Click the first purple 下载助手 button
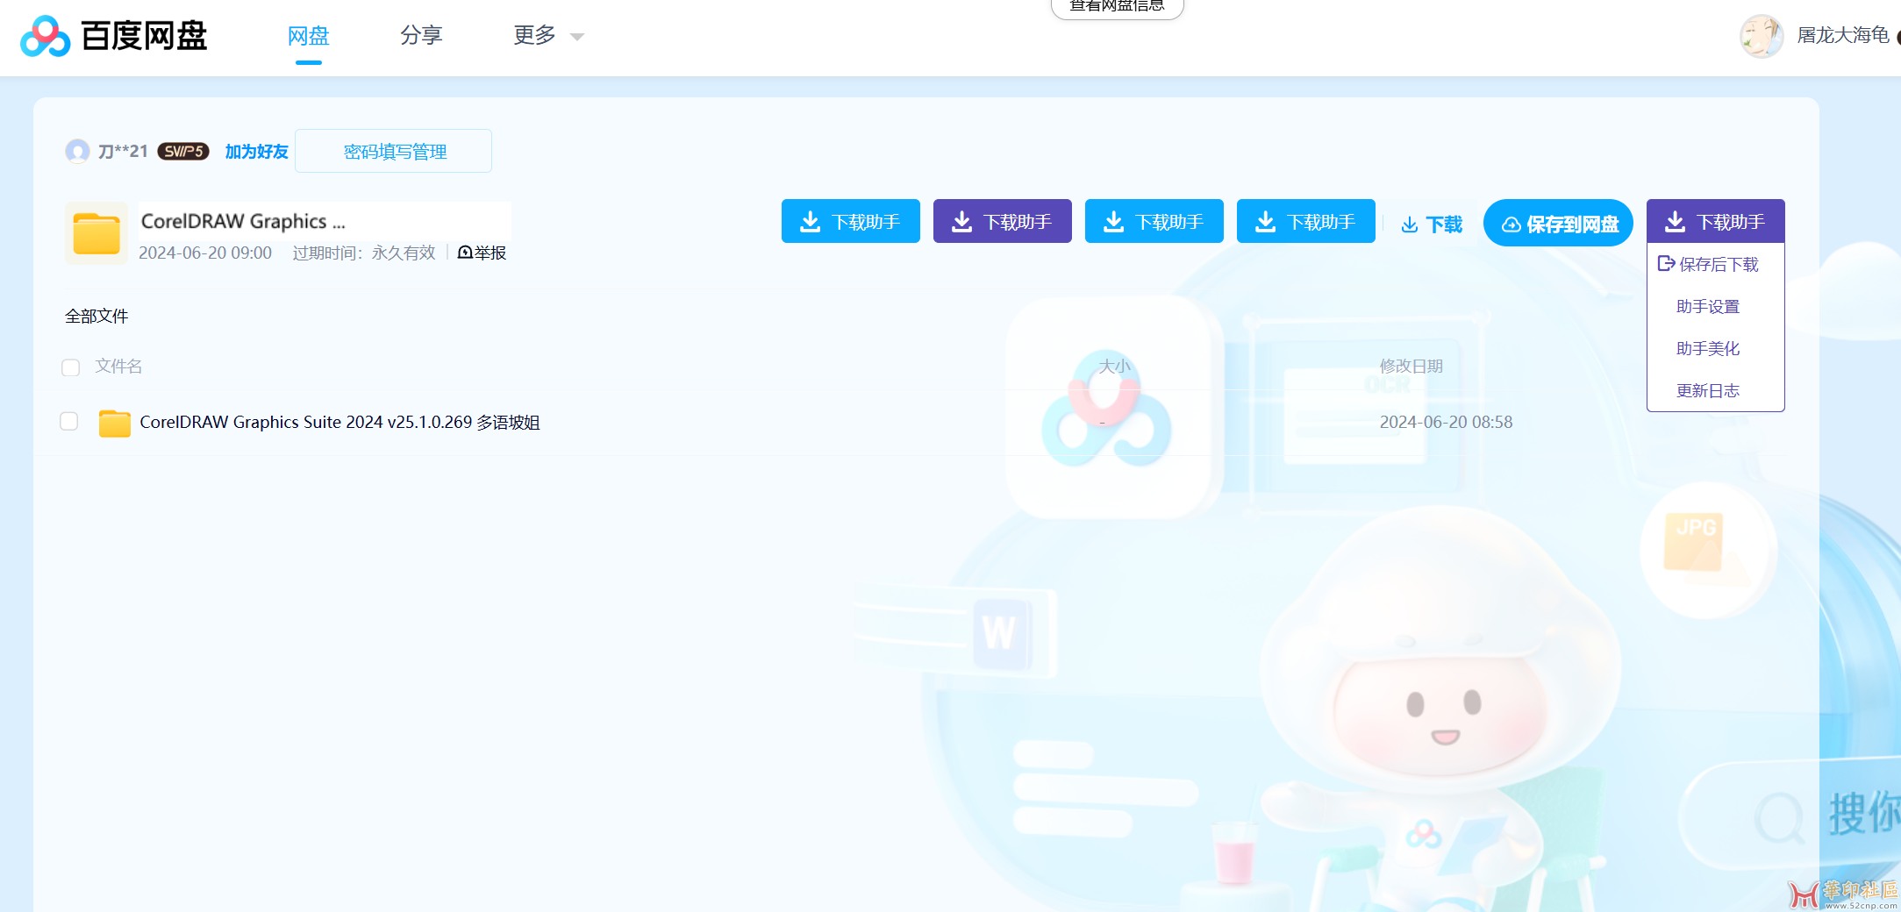1901x912 pixels. tap(1003, 221)
